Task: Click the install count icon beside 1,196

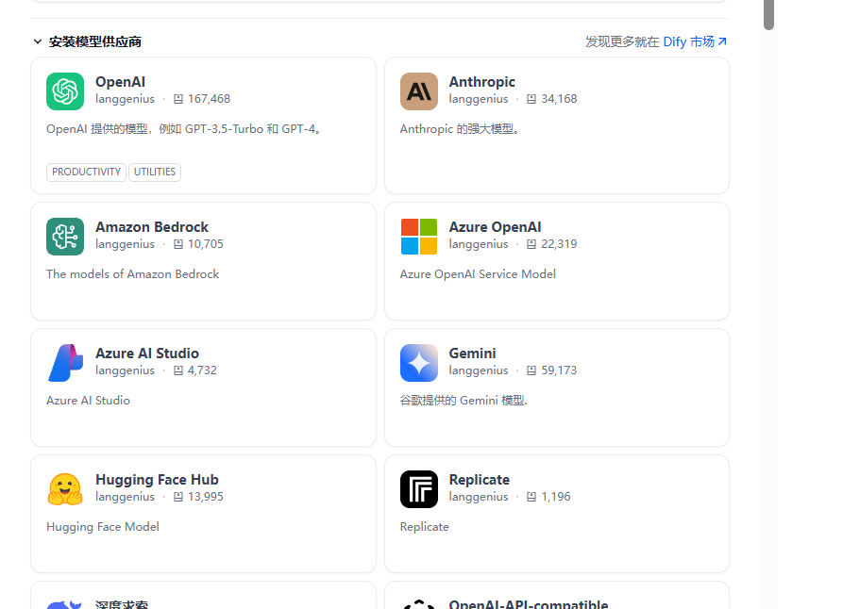Action: tap(531, 497)
